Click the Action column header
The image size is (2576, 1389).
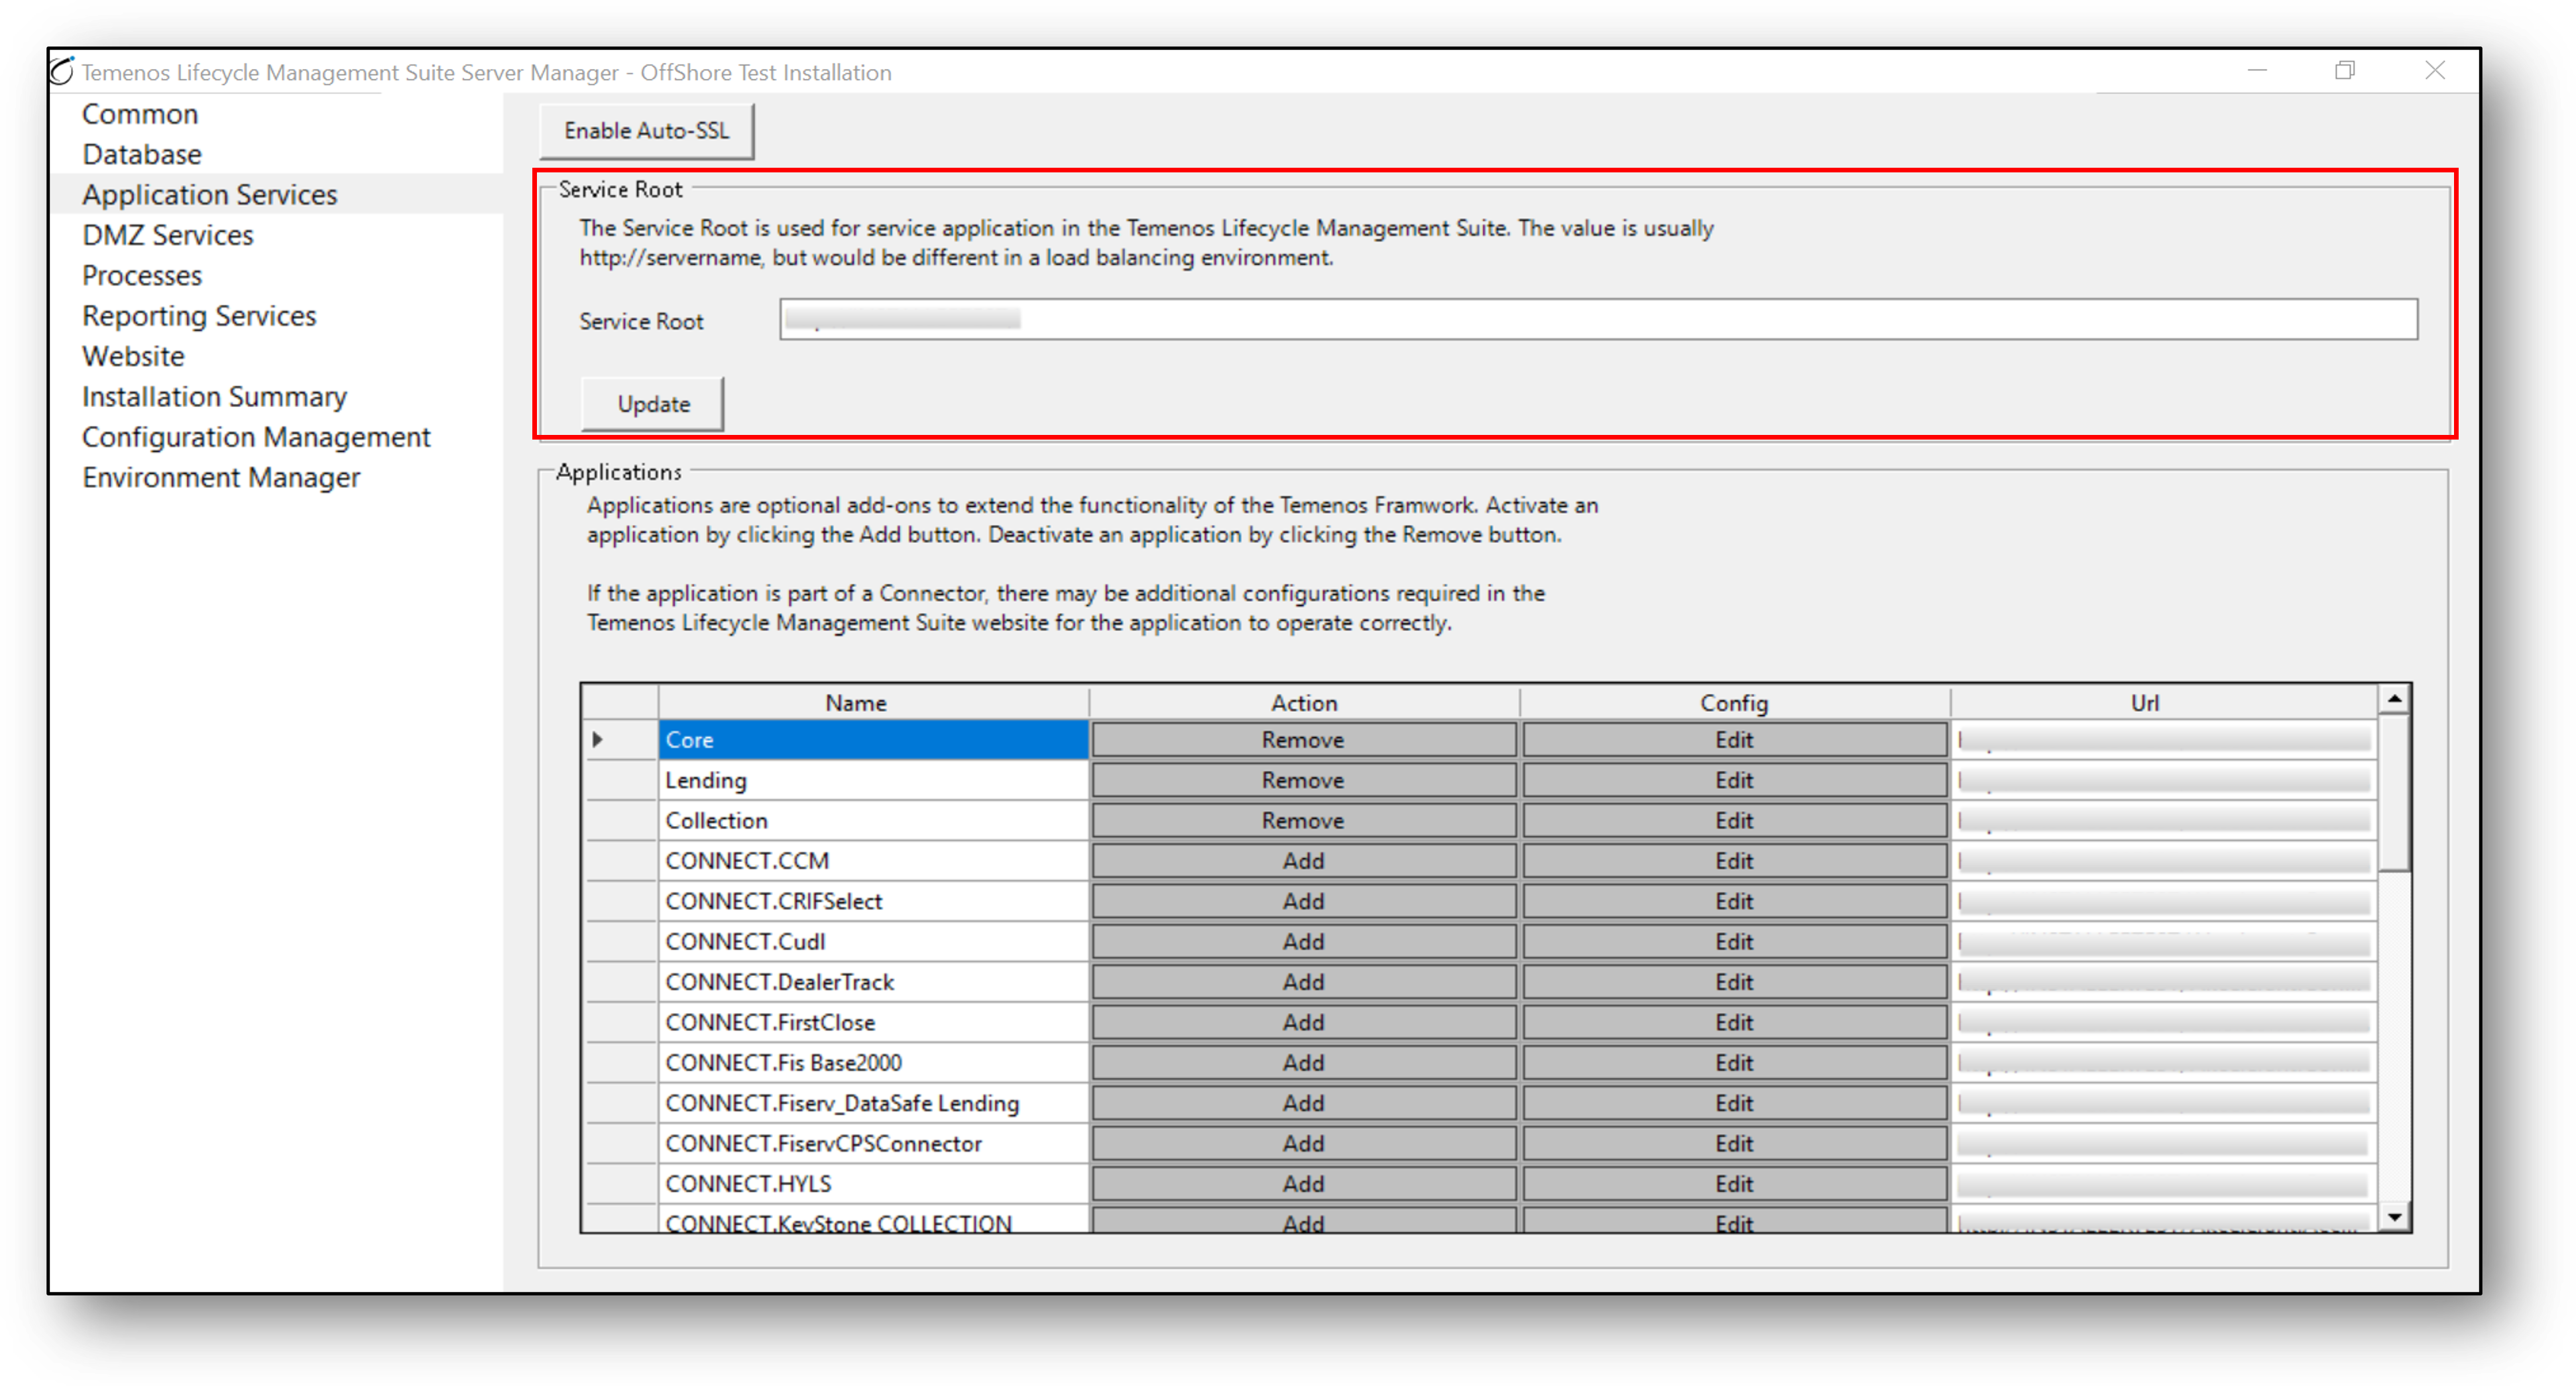point(1304,703)
